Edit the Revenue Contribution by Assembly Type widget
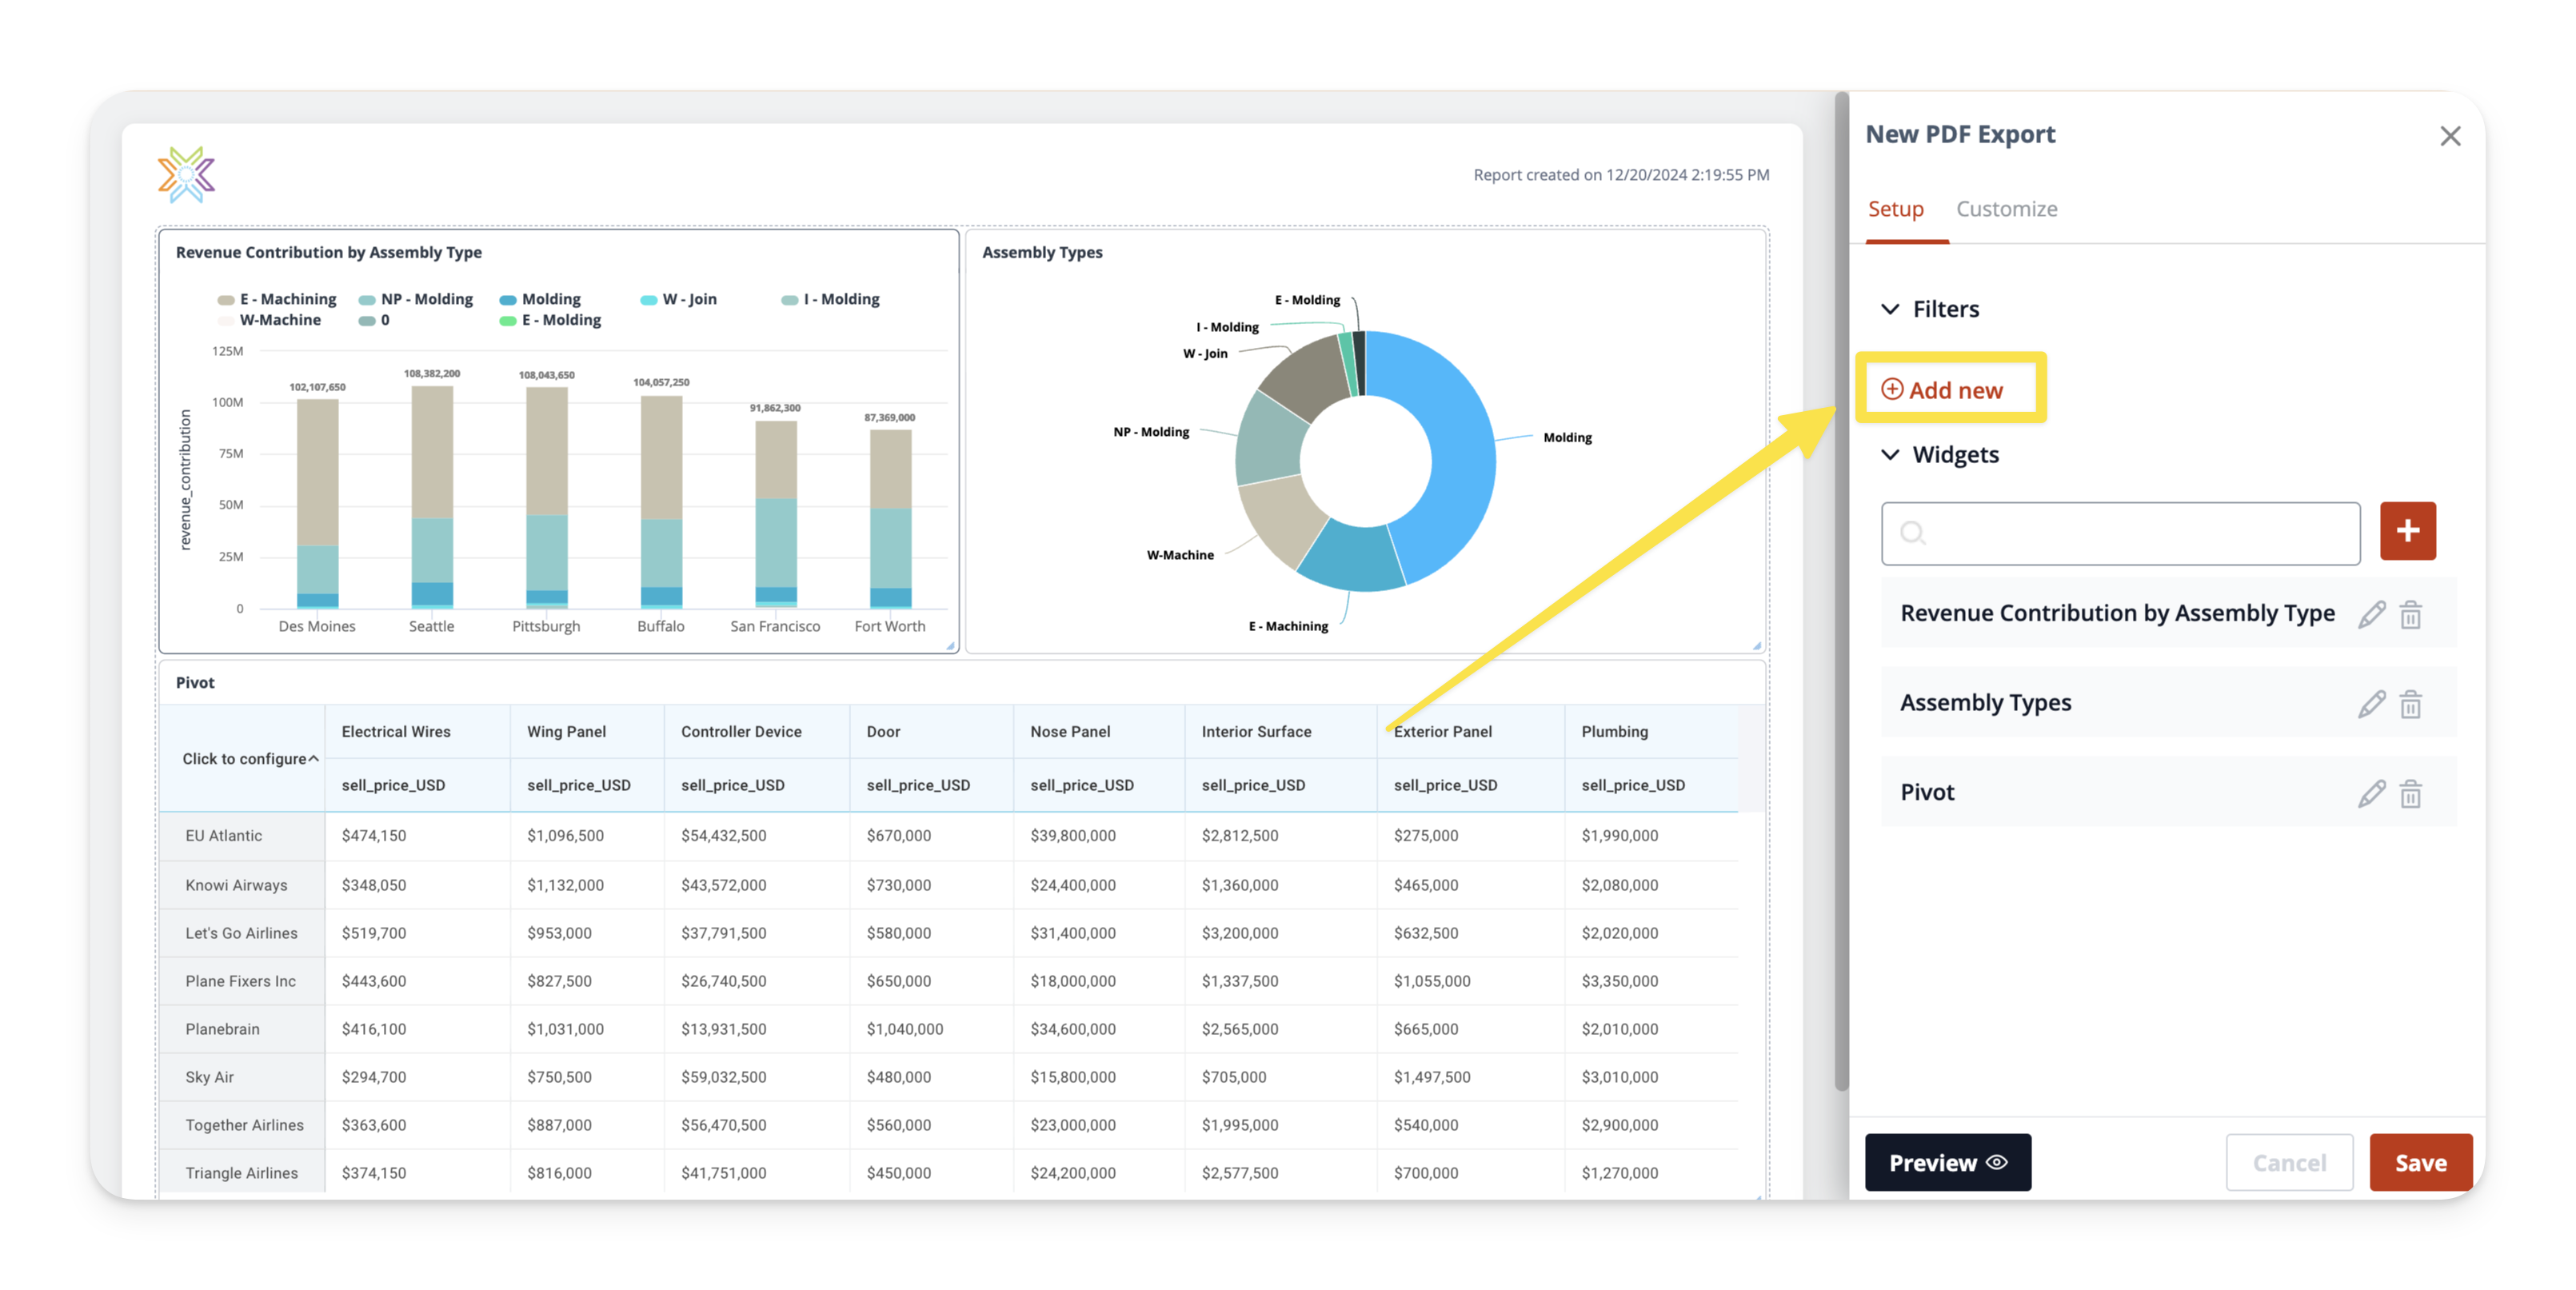This screenshot has height=1290, width=2576. click(2371, 614)
